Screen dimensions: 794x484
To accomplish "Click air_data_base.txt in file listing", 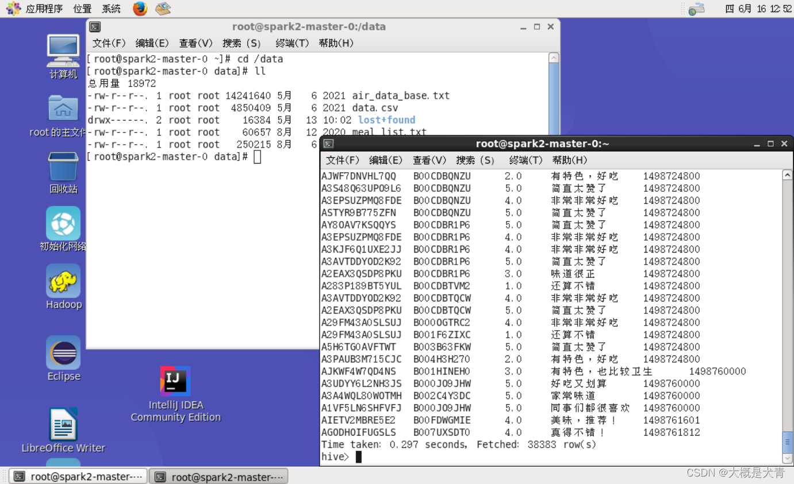I will (401, 96).
